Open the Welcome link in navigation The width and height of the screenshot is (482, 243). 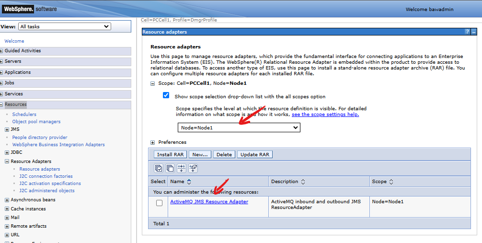click(x=14, y=41)
